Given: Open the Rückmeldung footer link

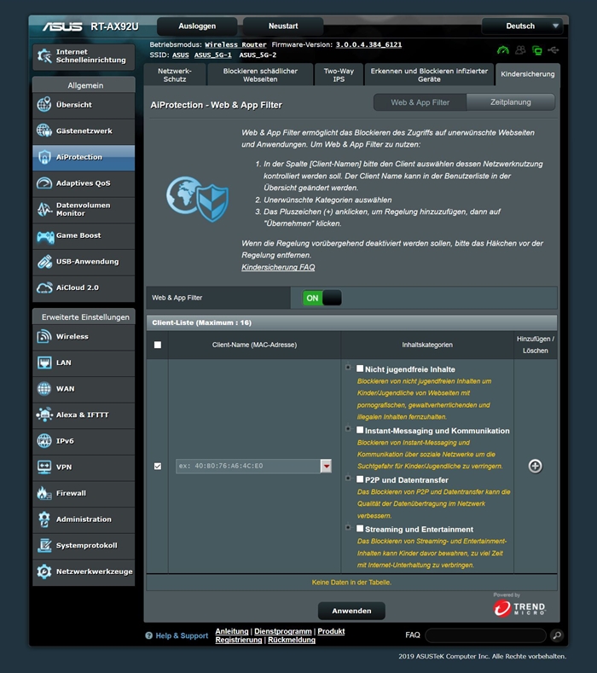Looking at the screenshot, I should click(292, 640).
